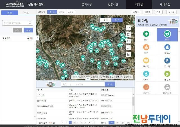Select the 병원 (hospital) theme icon

[x=146, y=35]
